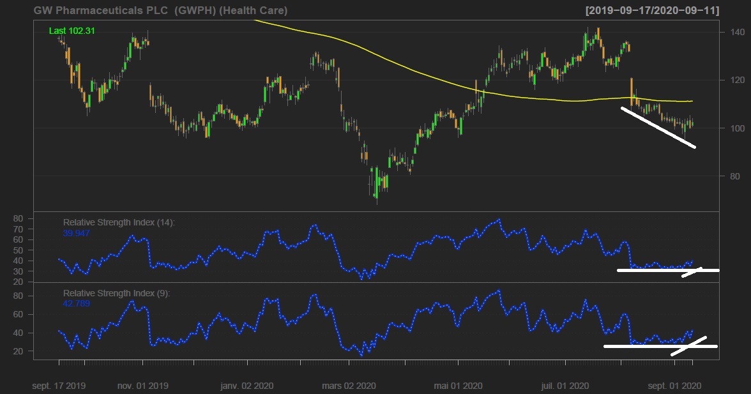Click the sept. 17 2019 date label

59,386
